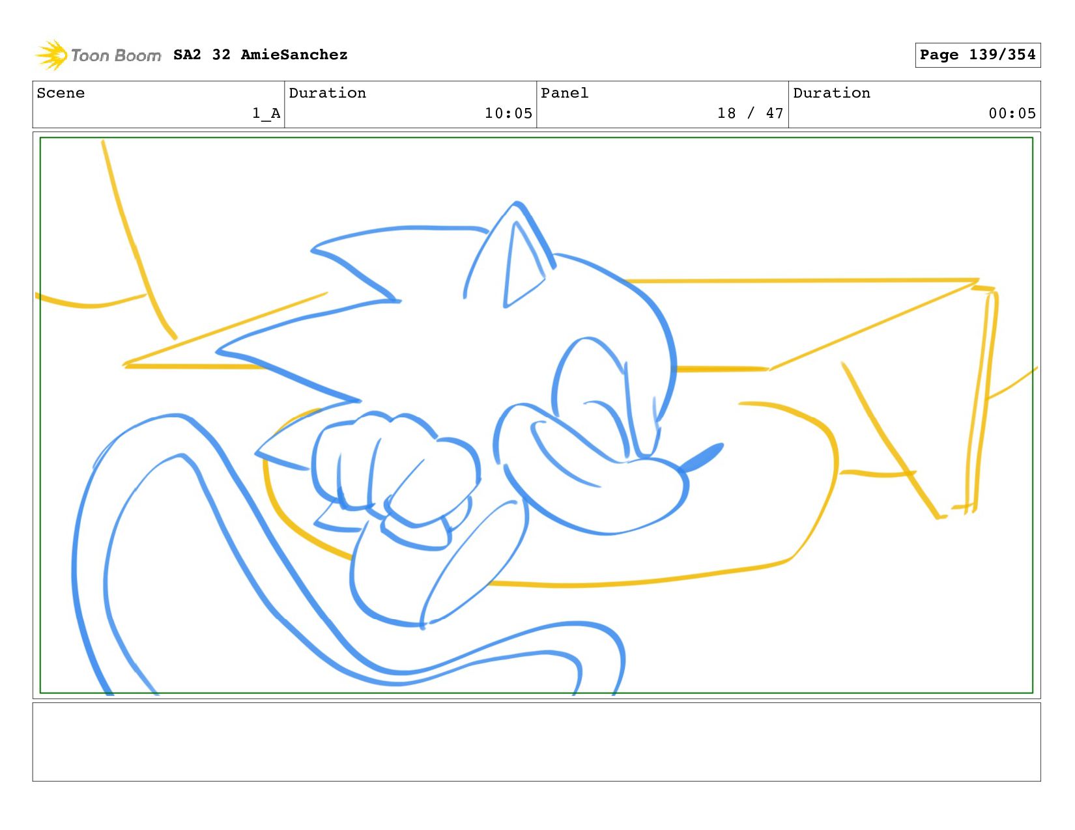Click the Toon Boom logo

point(98,55)
